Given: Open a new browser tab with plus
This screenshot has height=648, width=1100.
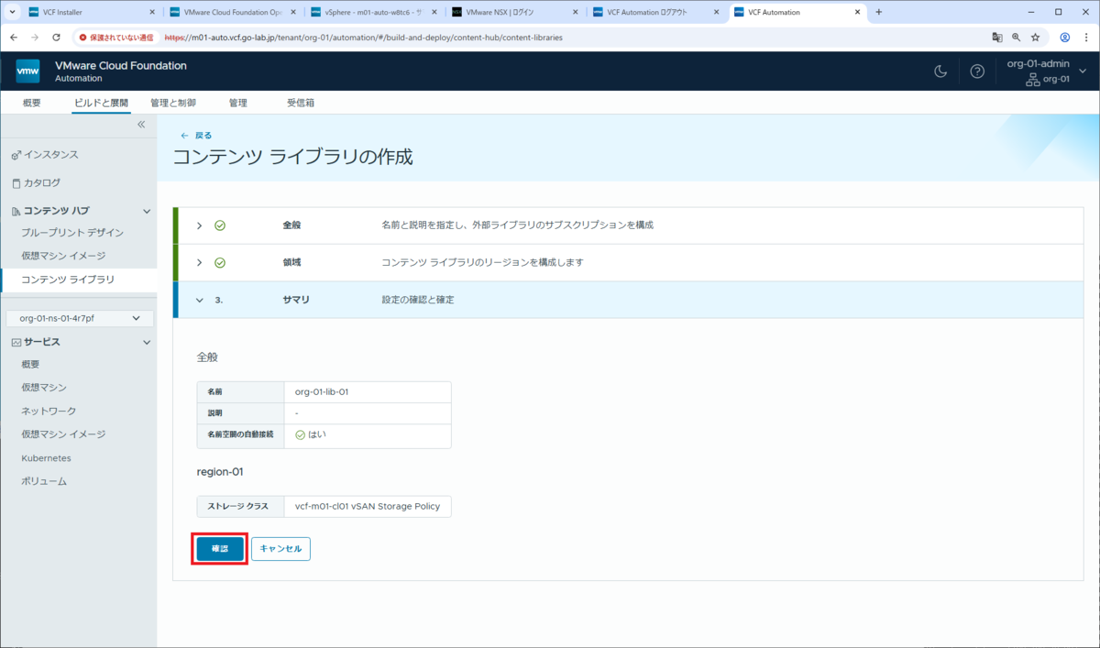Looking at the screenshot, I should point(878,12).
